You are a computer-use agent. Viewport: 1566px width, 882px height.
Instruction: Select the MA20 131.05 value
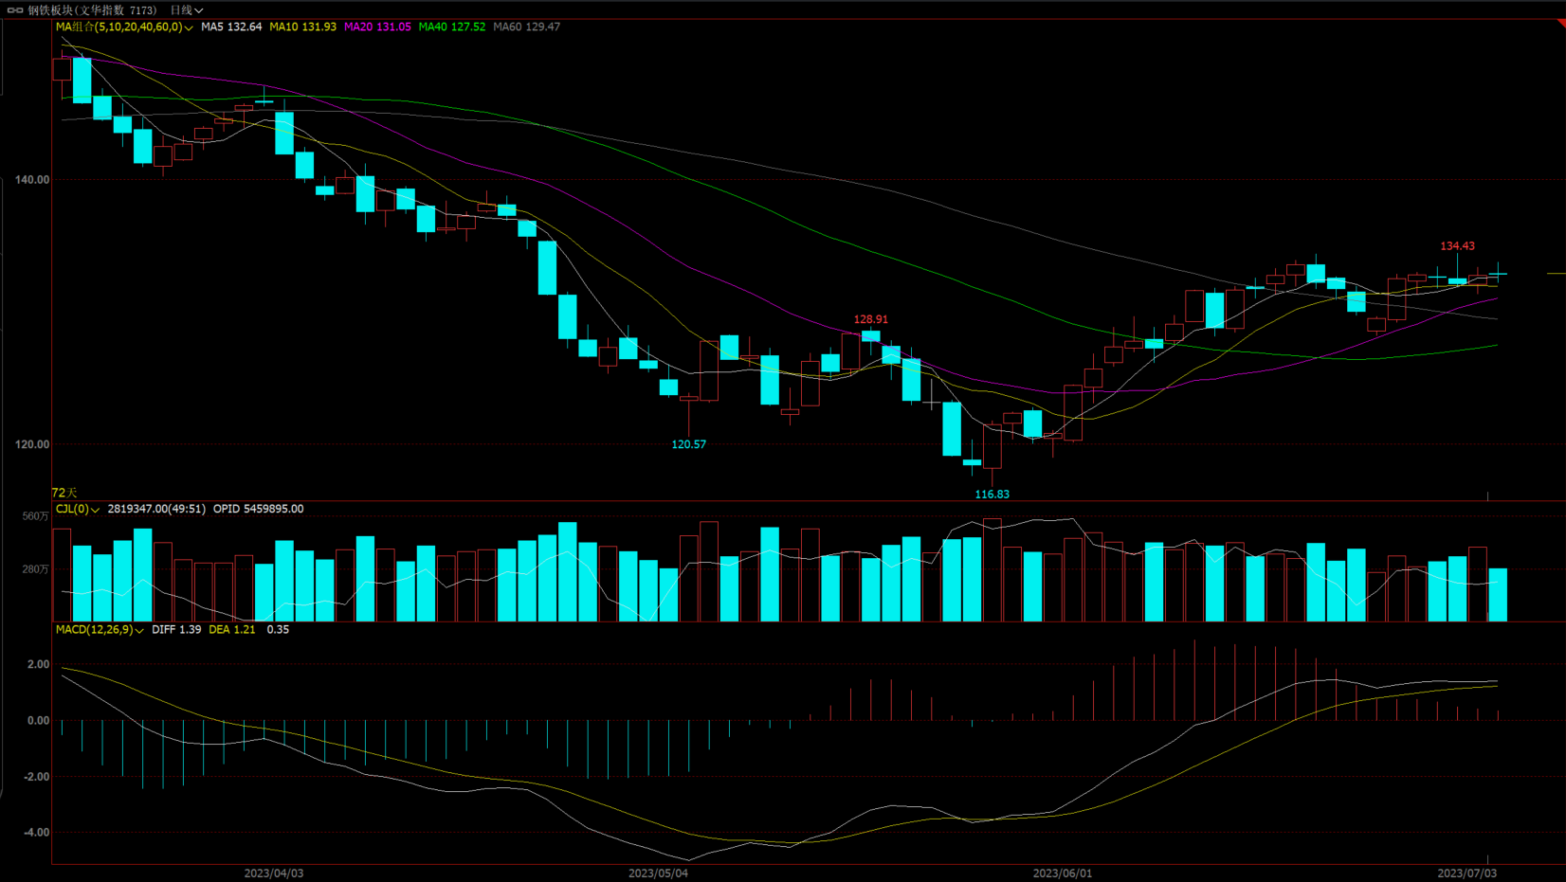(377, 27)
